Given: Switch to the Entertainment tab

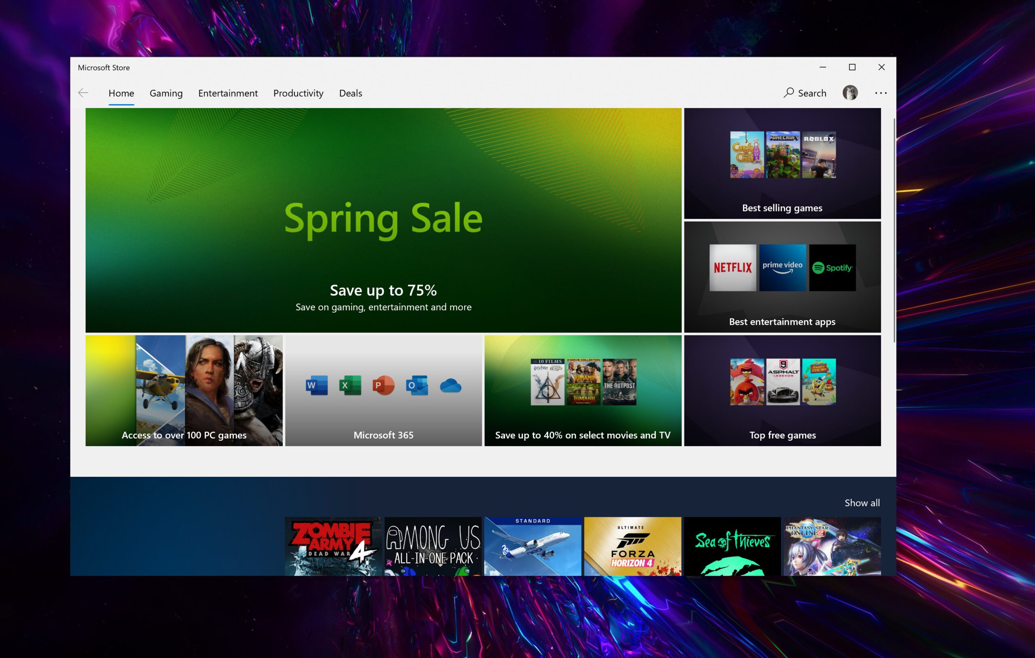Looking at the screenshot, I should coord(228,93).
